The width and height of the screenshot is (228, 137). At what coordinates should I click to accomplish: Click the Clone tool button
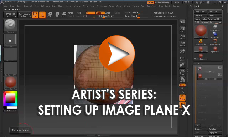pos(197,19)
